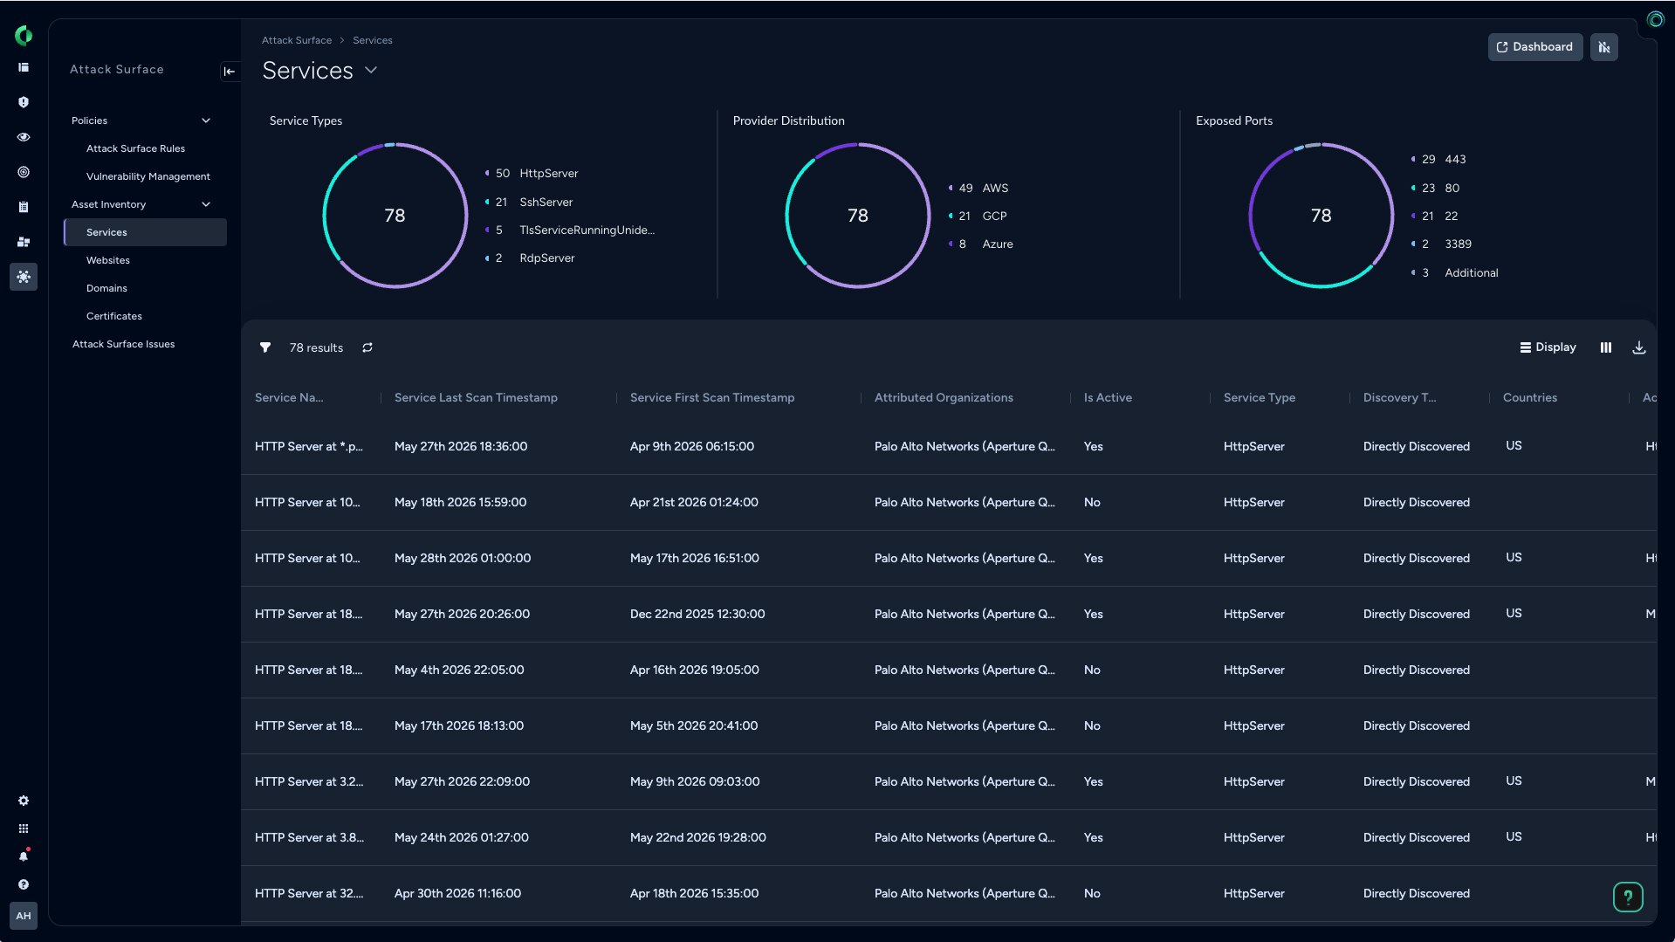Download the services table
The image size is (1675, 942).
tap(1639, 347)
